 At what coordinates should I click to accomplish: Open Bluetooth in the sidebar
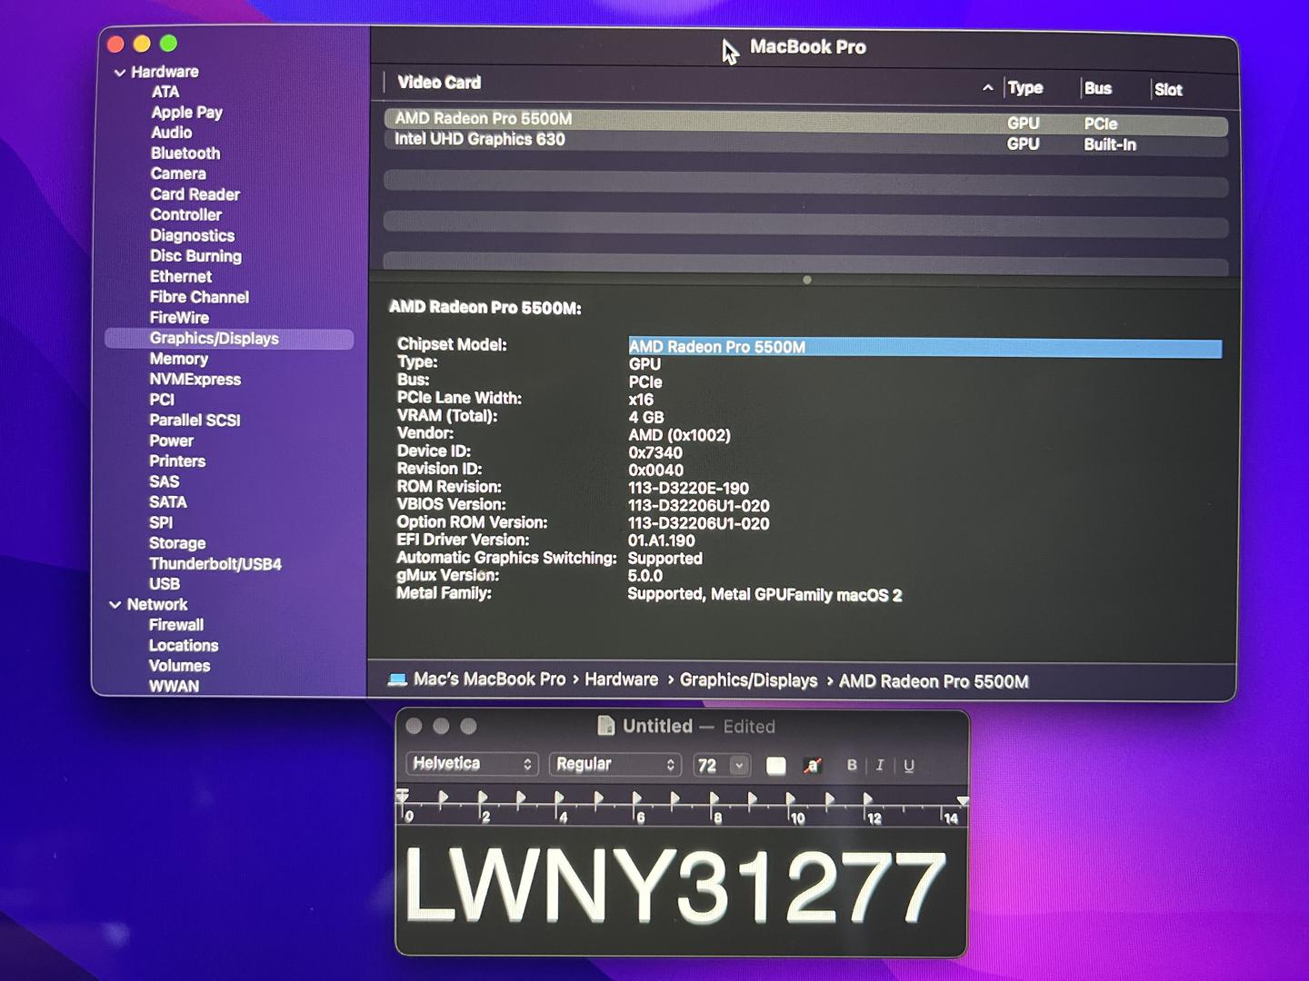[185, 154]
